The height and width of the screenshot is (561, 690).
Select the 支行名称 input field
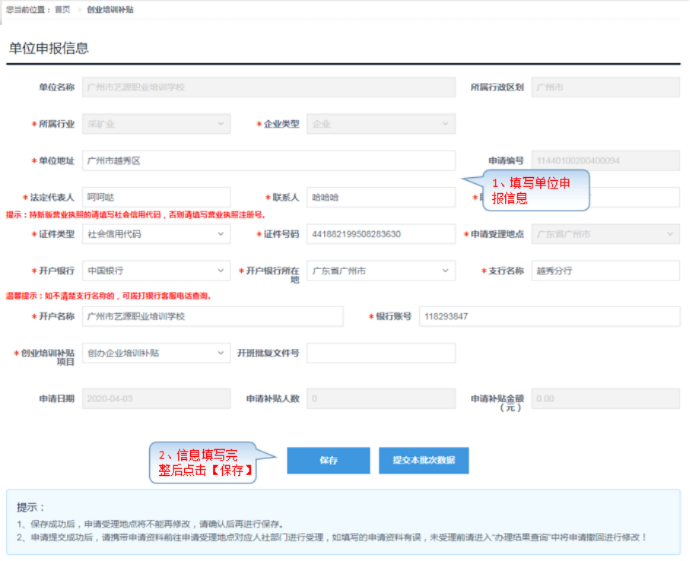[605, 271]
